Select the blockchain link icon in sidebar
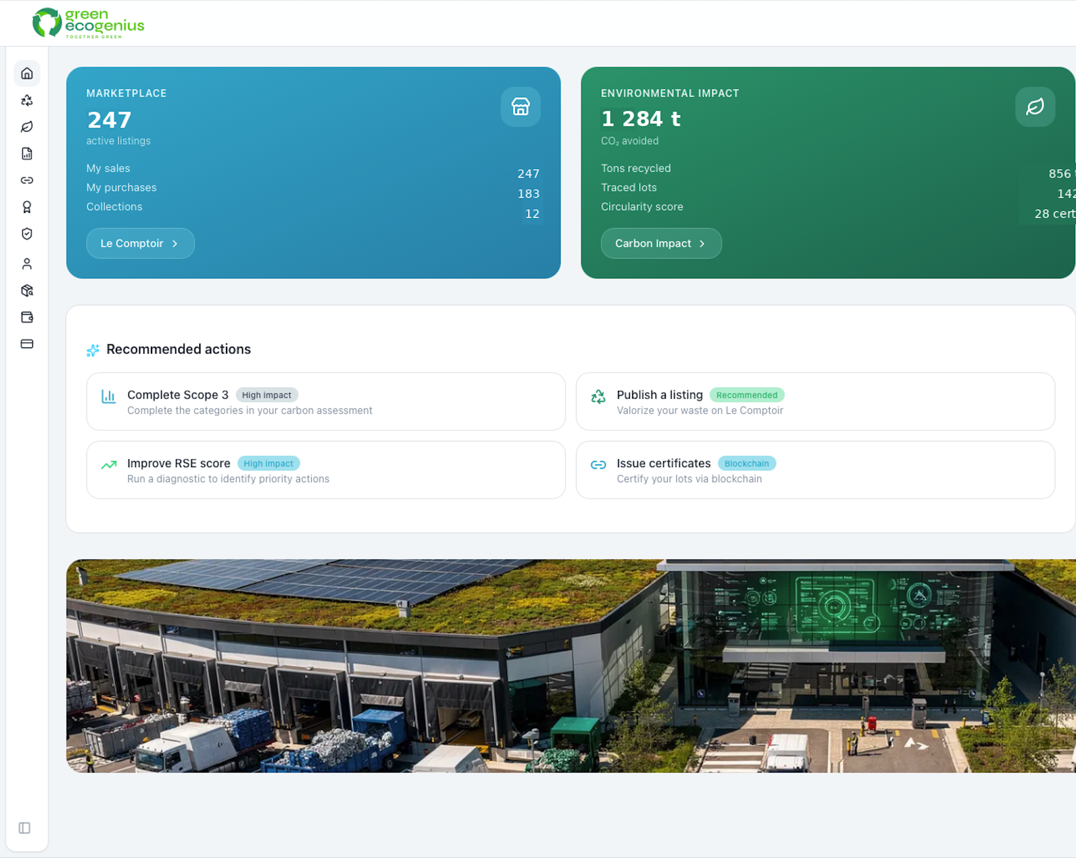 (x=27, y=180)
